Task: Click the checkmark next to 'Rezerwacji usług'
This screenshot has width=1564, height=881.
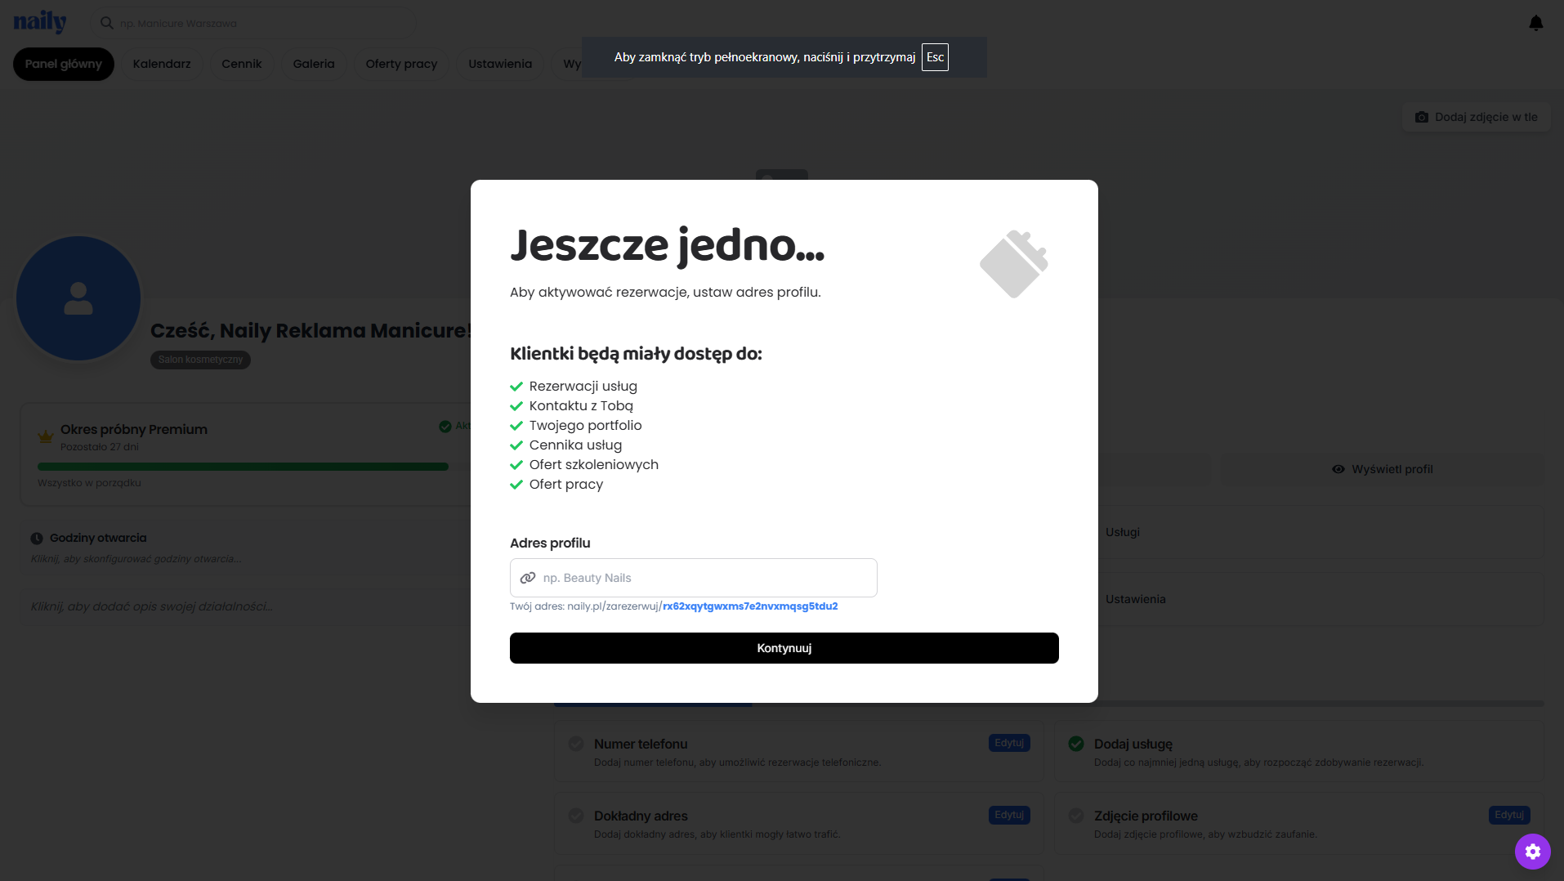Action: click(516, 386)
